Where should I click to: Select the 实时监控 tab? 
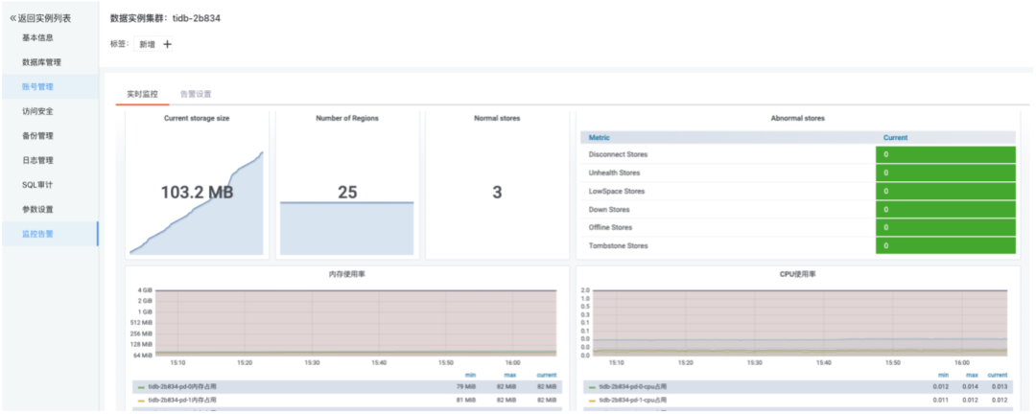click(x=143, y=95)
